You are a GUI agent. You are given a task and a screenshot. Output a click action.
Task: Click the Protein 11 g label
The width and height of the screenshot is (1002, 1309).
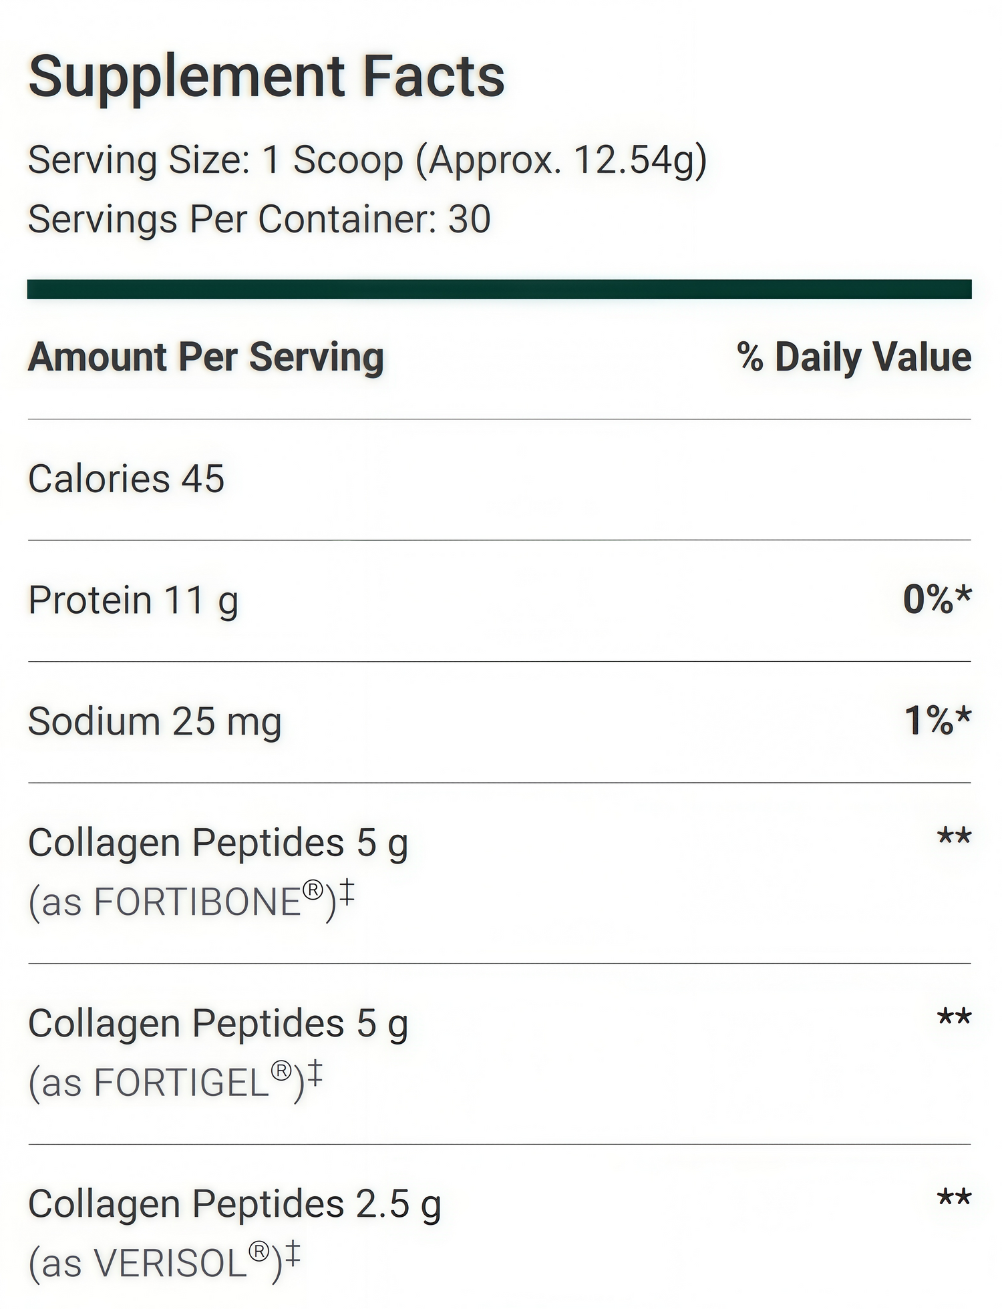point(133,600)
